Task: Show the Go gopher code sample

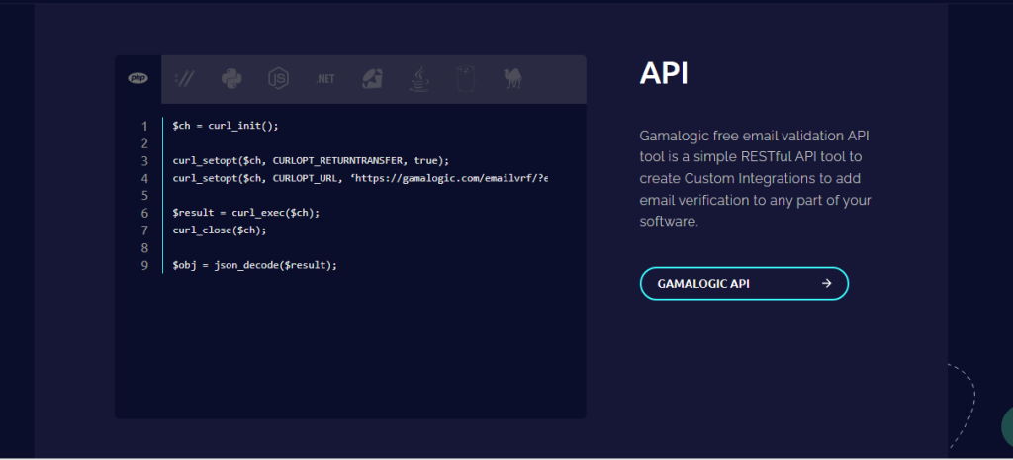Action: point(466,79)
